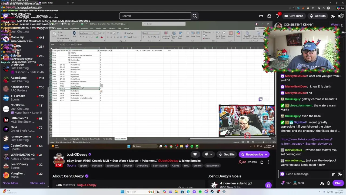This screenshot has width=346, height=195.
Task: Open the Excel Home ribbon tab
Action: tap(59, 28)
